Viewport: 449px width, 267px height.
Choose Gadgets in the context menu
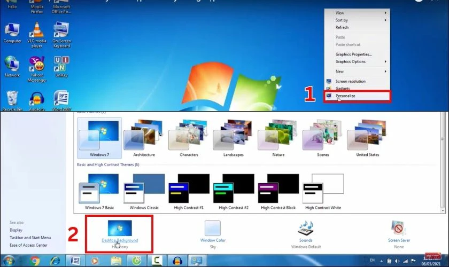tap(357, 89)
